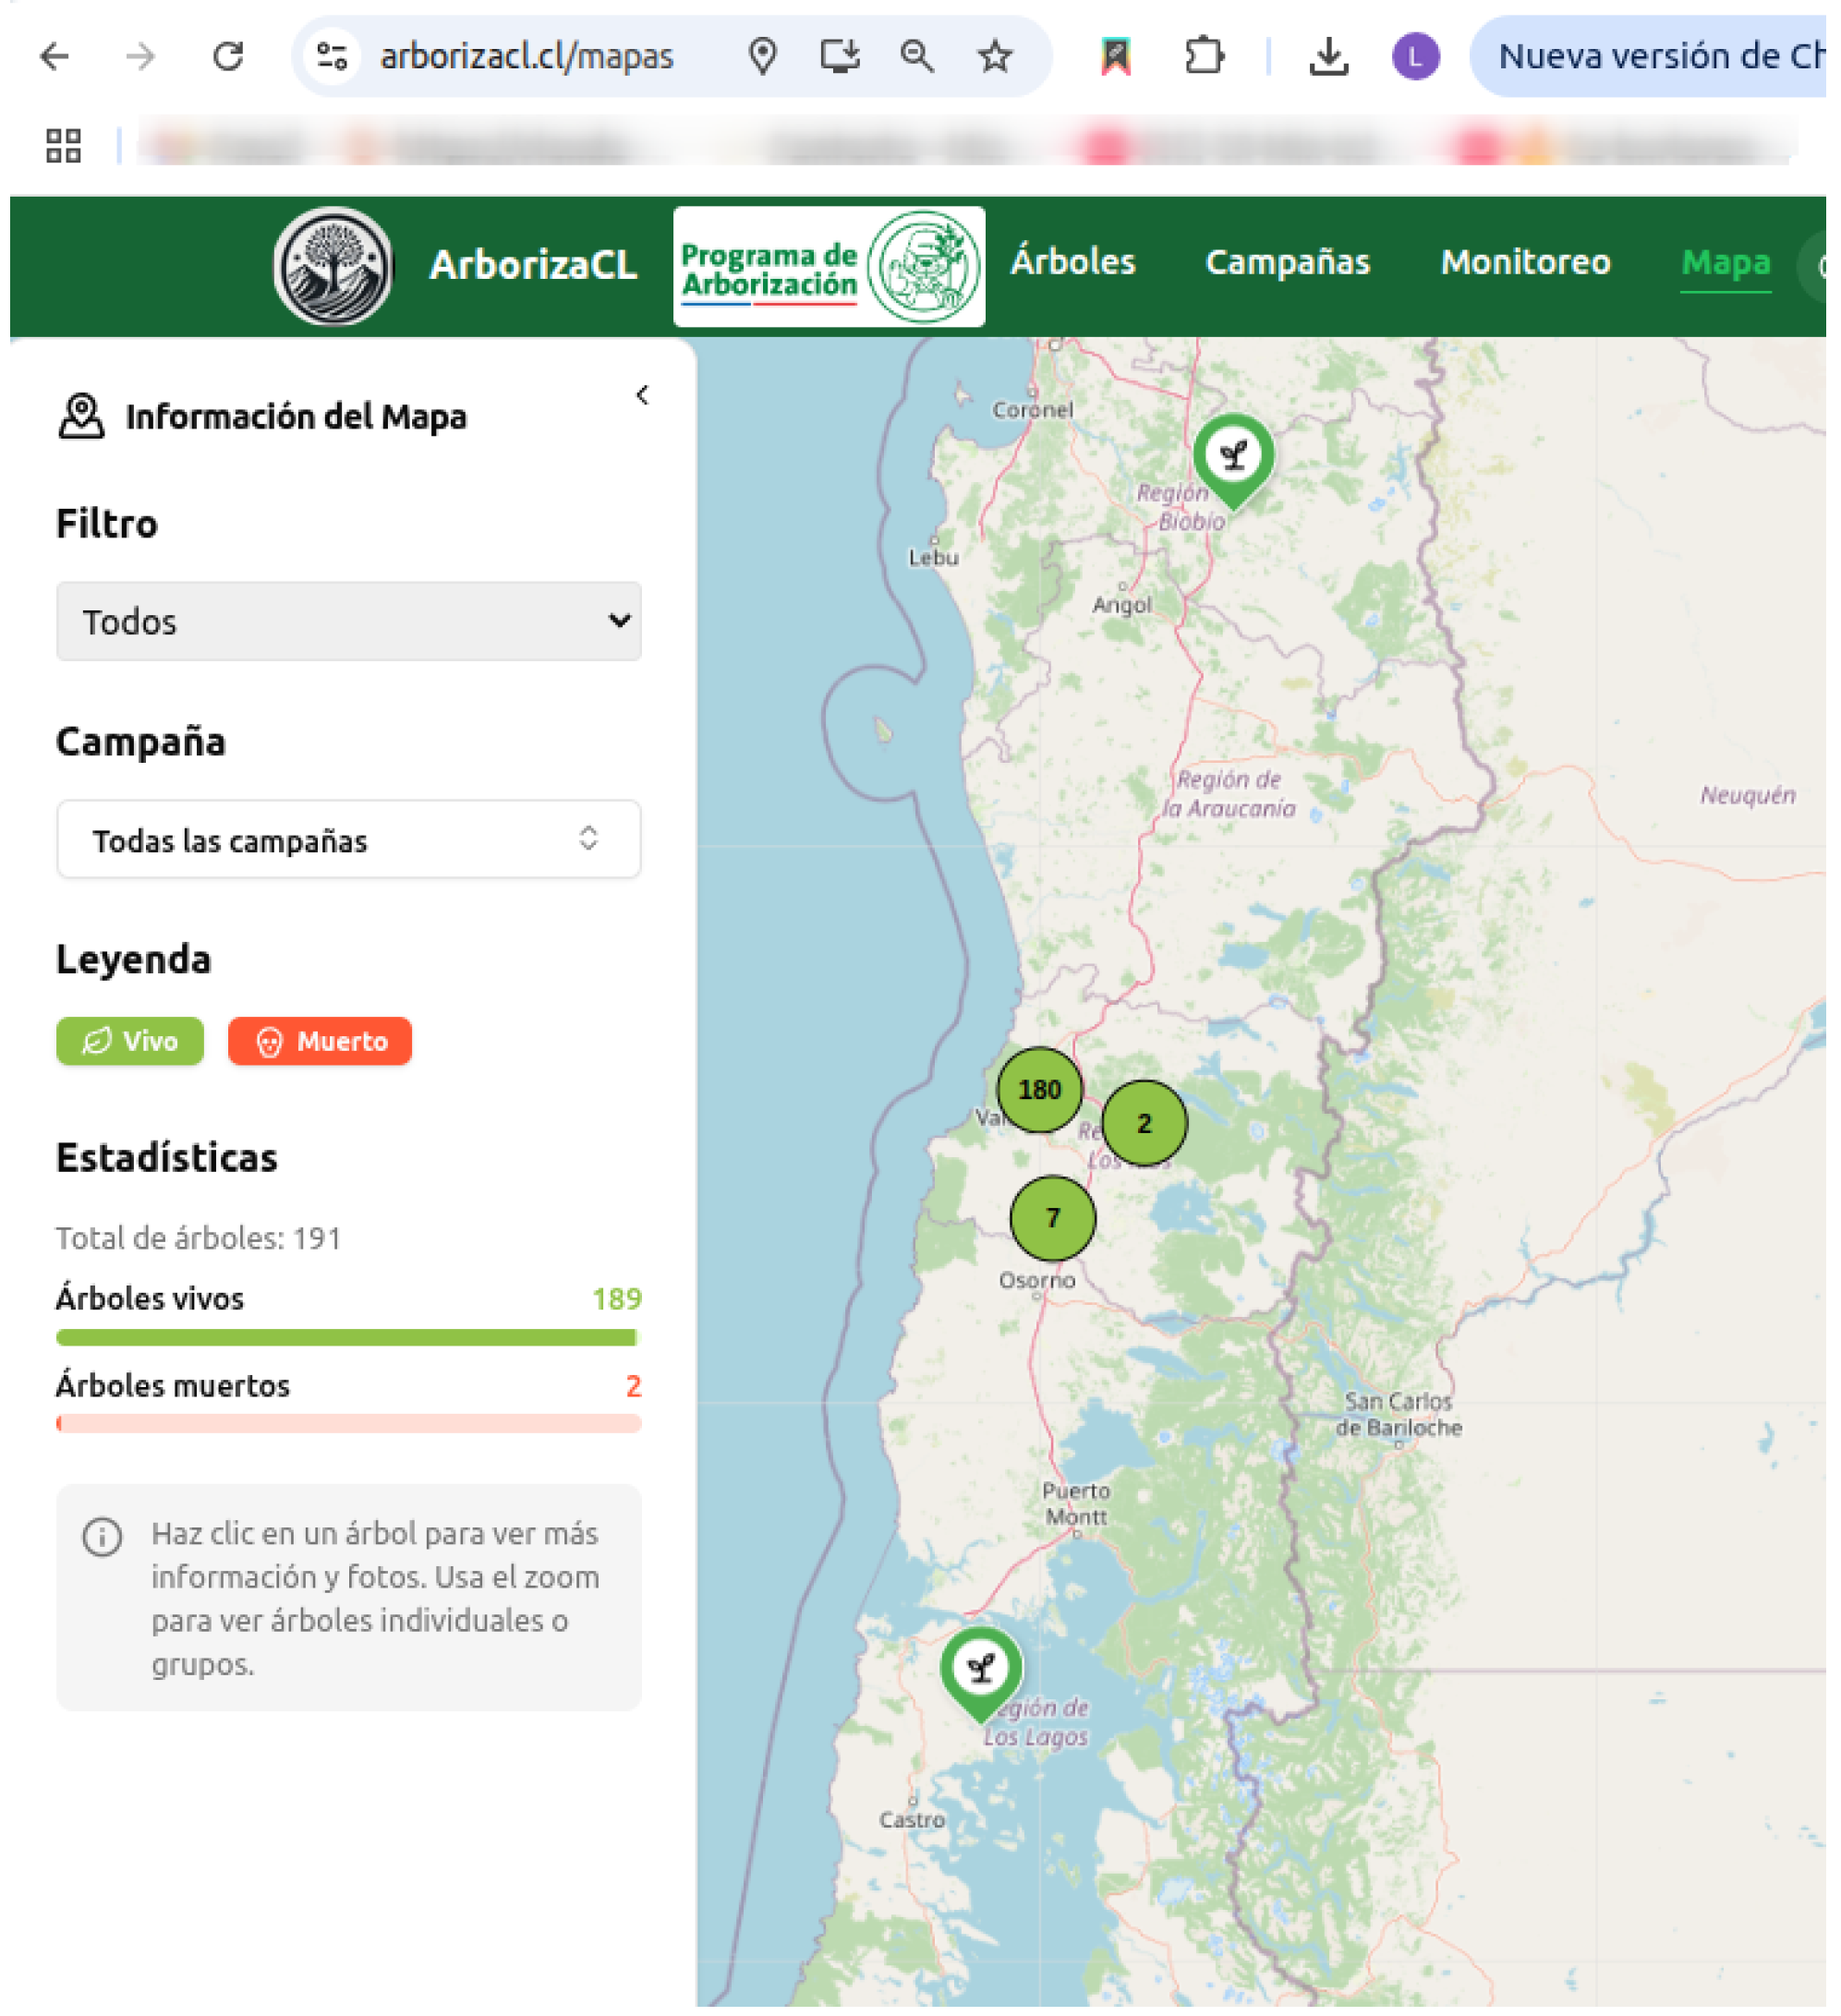Reload the page
1841x2016 pixels.
pyautogui.click(x=230, y=57)
